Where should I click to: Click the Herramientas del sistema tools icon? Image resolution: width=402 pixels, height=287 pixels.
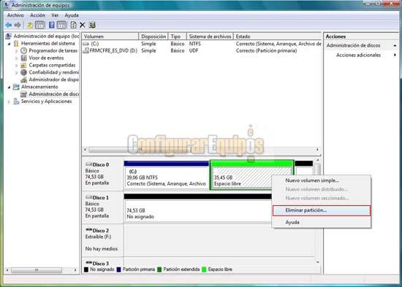(x=16, y=43)
